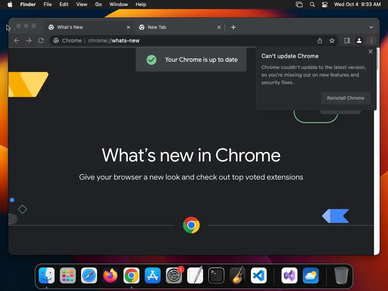Click the green checkmark update icon
Image resolution: width=388 pixels, height=291 pixels.
click(152, 59)
